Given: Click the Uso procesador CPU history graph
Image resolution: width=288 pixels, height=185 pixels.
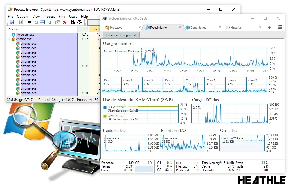Looking at the screenshot, I should pyautogui.click(x=185, y=58).
